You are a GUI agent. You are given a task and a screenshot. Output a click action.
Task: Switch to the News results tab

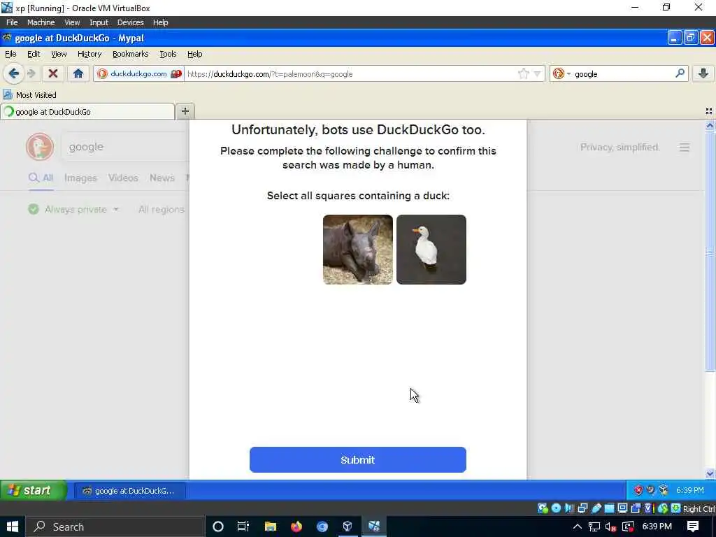click(x=162, y=178)
